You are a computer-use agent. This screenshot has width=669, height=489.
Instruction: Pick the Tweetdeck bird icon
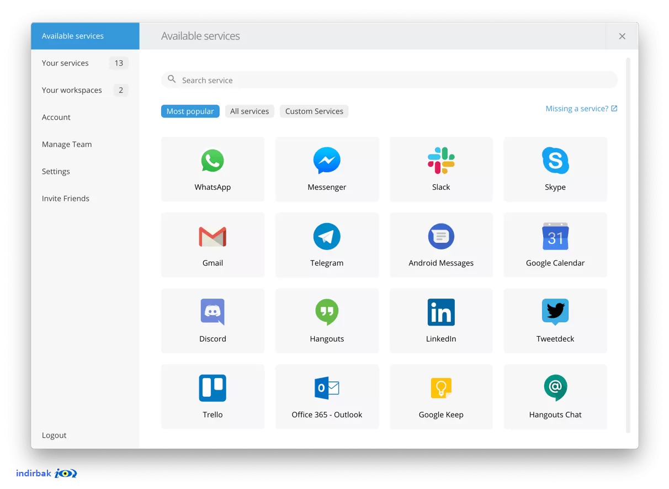tap(555, 312)
